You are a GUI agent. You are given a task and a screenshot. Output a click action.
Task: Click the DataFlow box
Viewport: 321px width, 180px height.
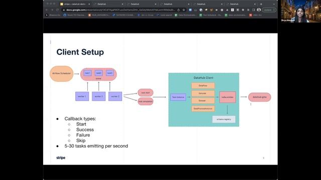(x=203, y=85)
